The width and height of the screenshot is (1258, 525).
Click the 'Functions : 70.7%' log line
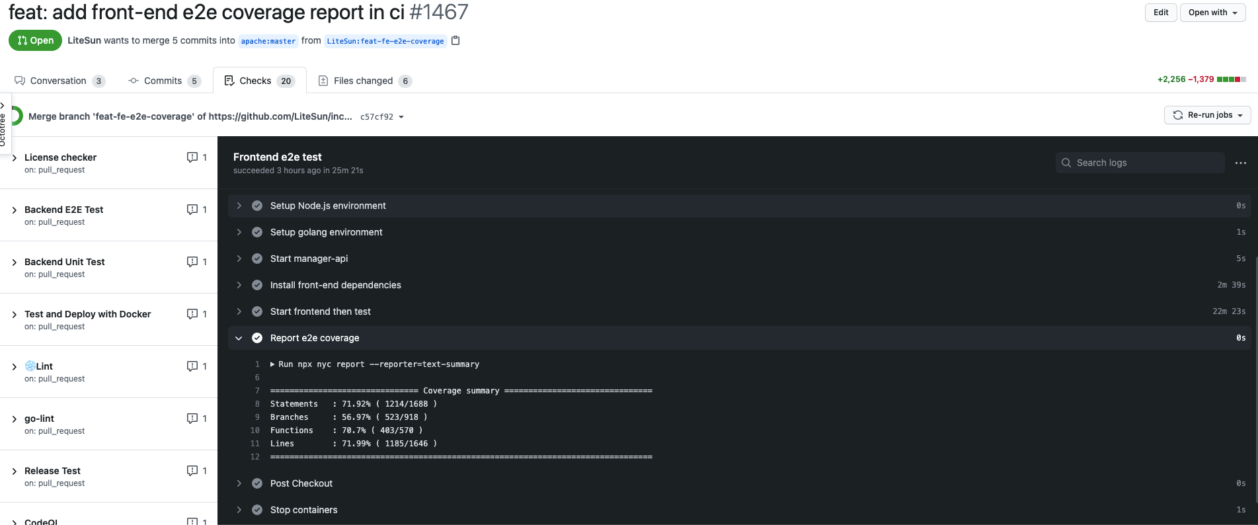click(346, 430)
